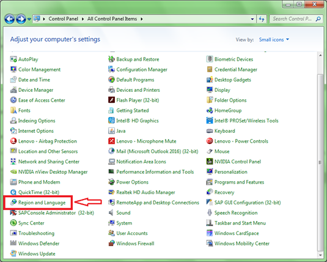Open the Sync Center green icon
The width and height of the screenshot is (327, 262).
[13, 223]
